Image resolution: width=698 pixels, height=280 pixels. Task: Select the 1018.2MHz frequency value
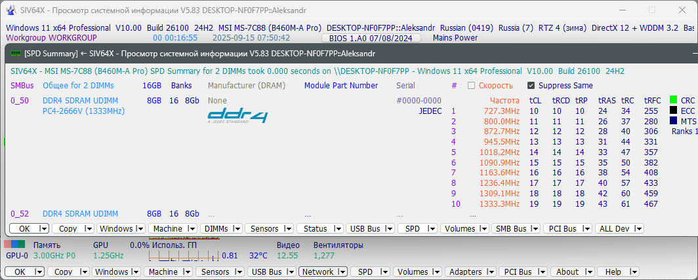point(499,152)
